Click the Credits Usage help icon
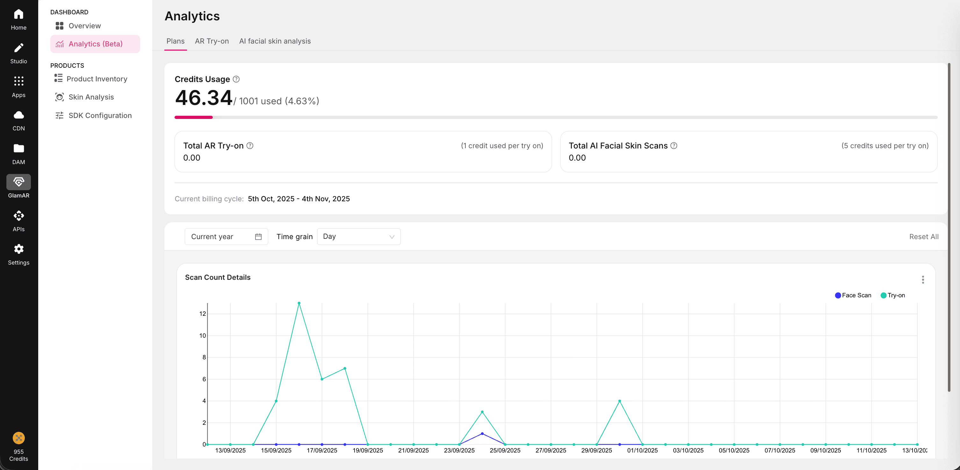This screenshot has width=960, height=470. click(236, 79)
